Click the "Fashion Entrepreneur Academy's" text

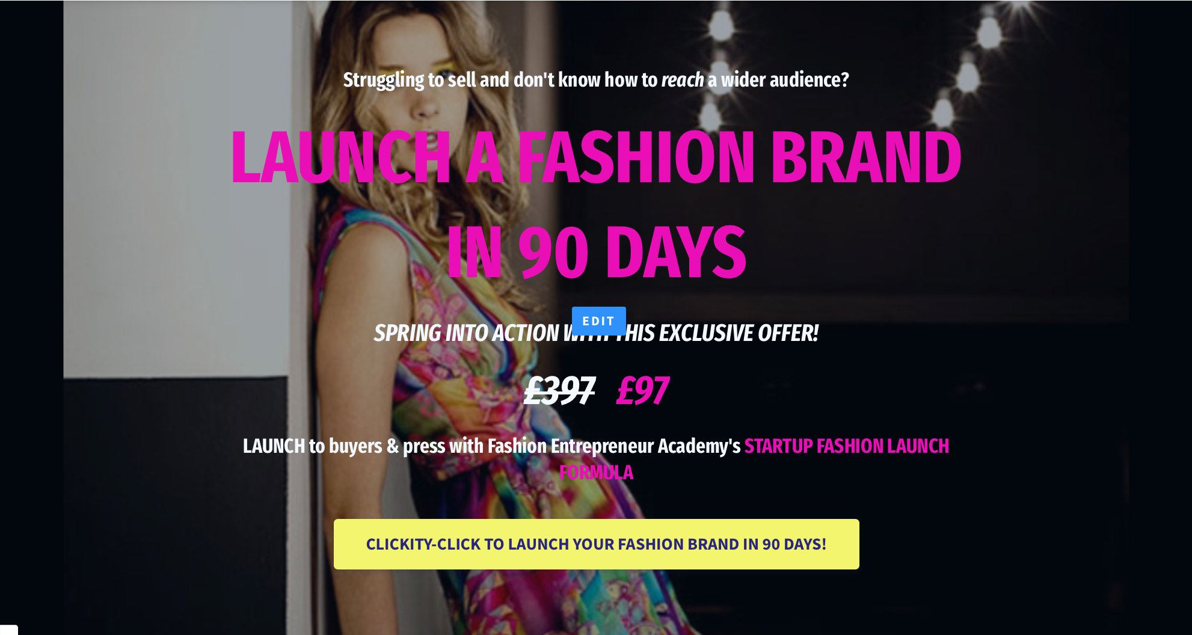[614, 446]
